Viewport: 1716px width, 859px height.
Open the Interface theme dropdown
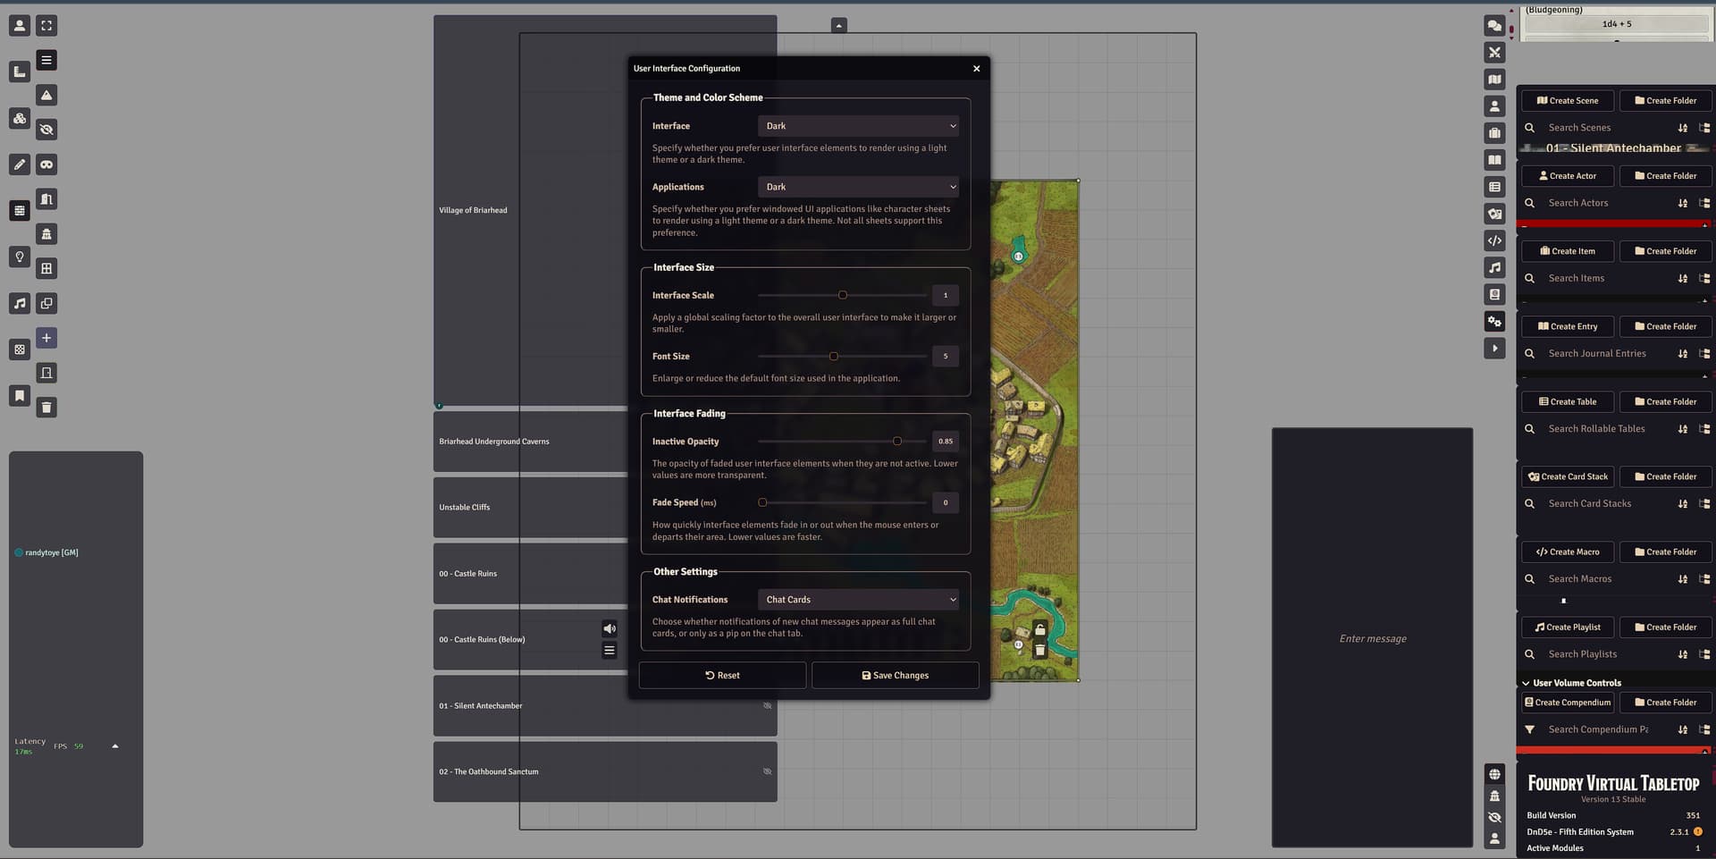[x=858, y=126]
